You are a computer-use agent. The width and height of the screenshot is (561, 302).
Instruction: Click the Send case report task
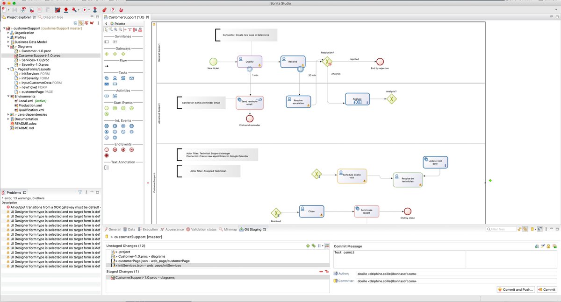367,211
